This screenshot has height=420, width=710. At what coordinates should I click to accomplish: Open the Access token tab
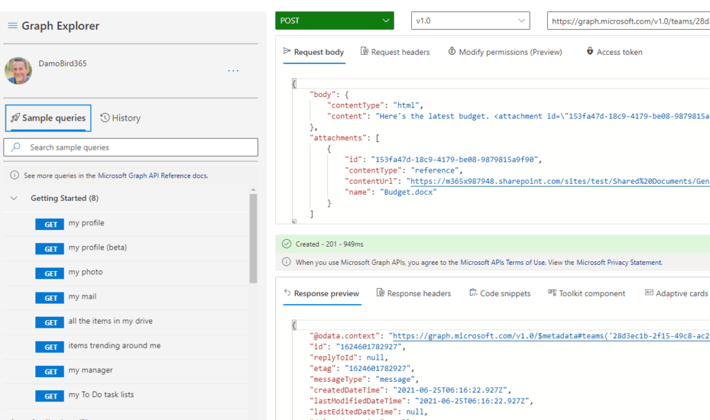point(614,52)
